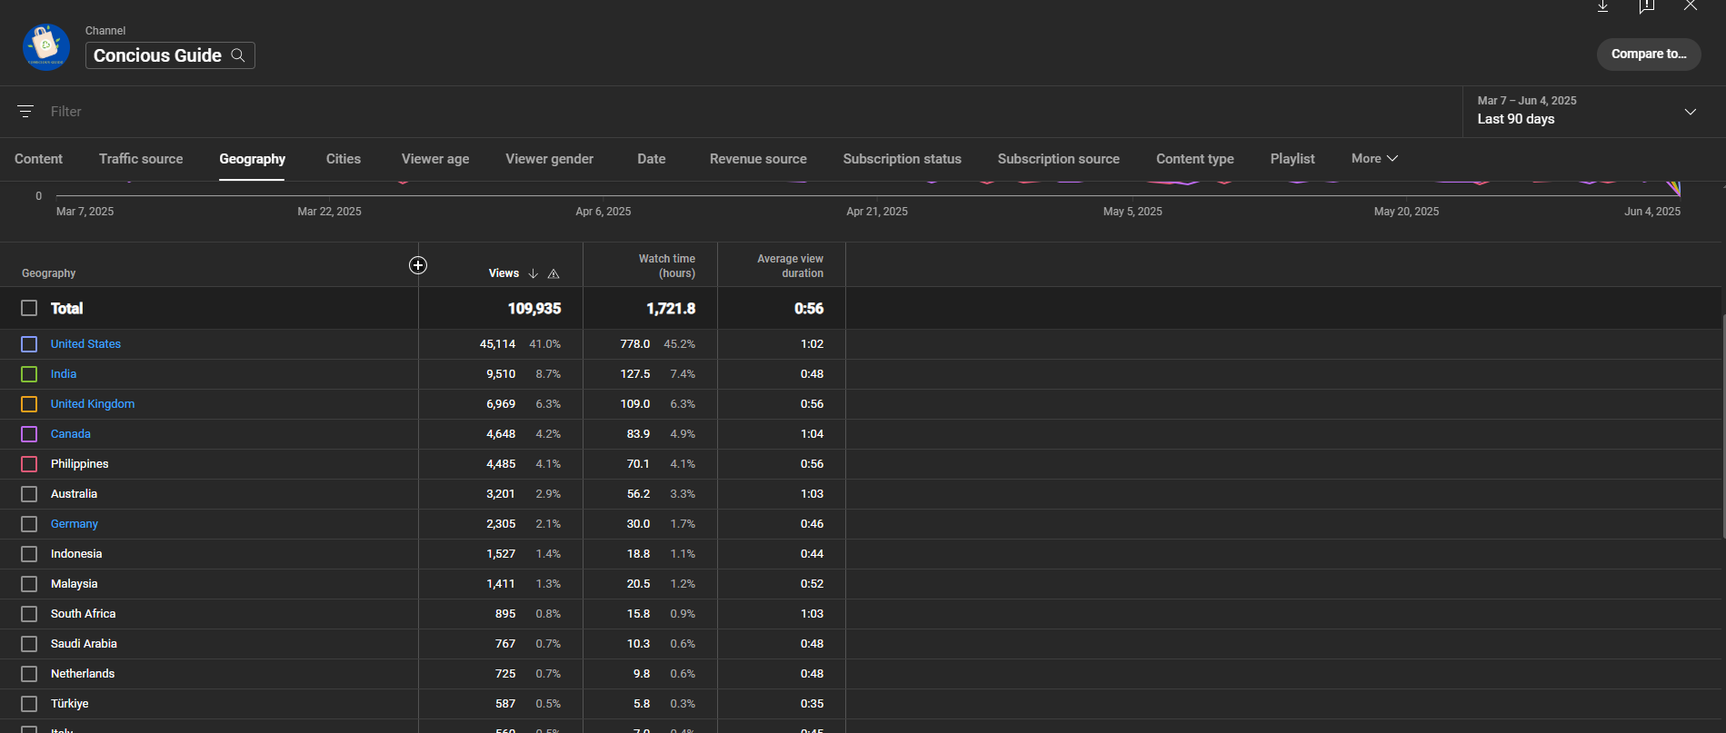
Task: Open the filter list icon
Action: click(25, 112)
